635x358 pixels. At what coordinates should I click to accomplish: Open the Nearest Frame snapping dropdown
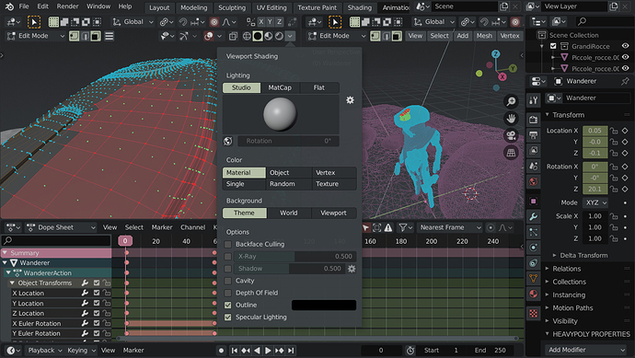coord(450,227)
